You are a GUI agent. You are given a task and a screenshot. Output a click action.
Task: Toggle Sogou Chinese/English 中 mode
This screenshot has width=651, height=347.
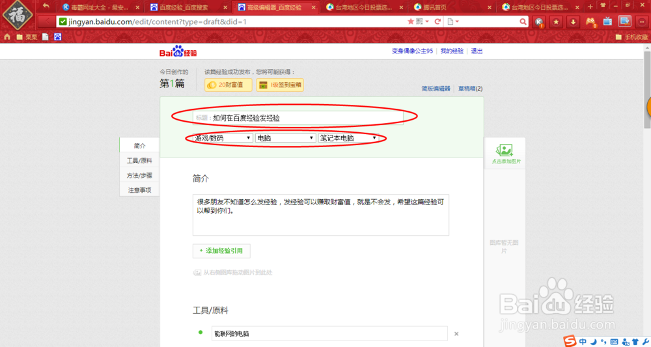tap(583, 342)
